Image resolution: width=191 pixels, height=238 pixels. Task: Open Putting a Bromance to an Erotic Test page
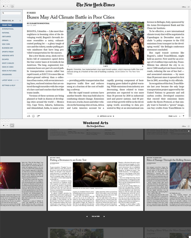(95, 183)
